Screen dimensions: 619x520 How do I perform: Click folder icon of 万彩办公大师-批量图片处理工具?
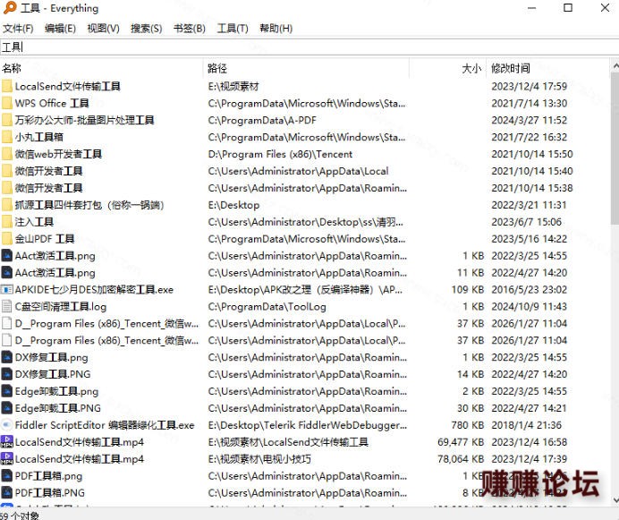7,120
